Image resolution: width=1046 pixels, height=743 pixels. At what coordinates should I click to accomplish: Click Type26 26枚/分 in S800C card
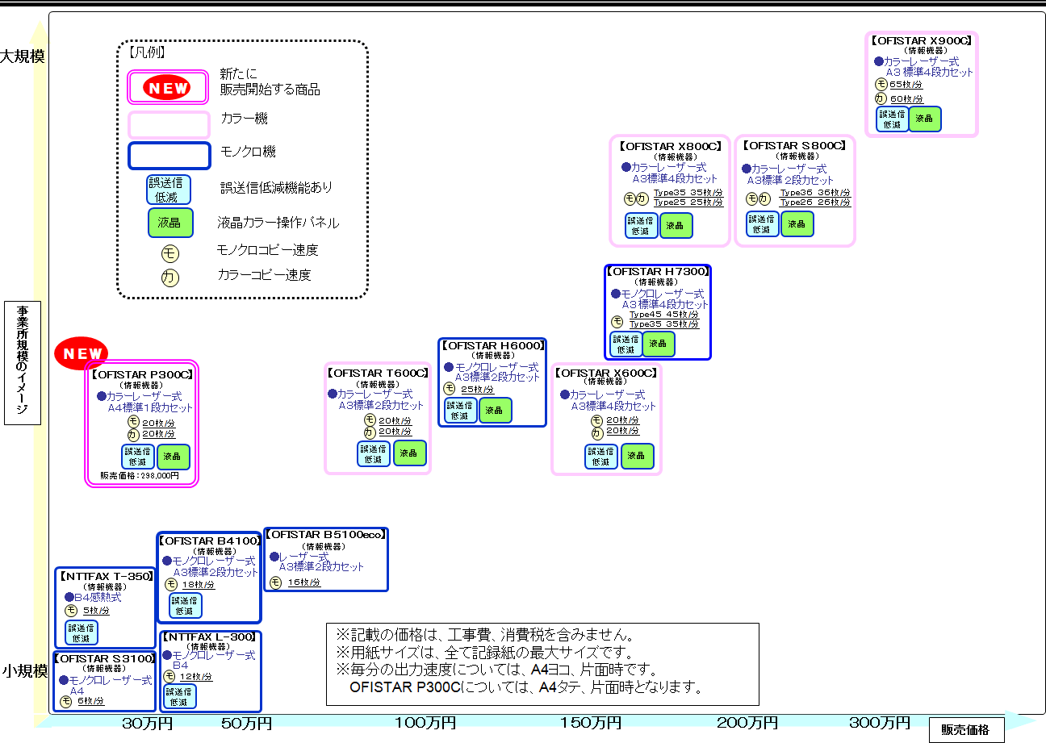tap(815, 203)
